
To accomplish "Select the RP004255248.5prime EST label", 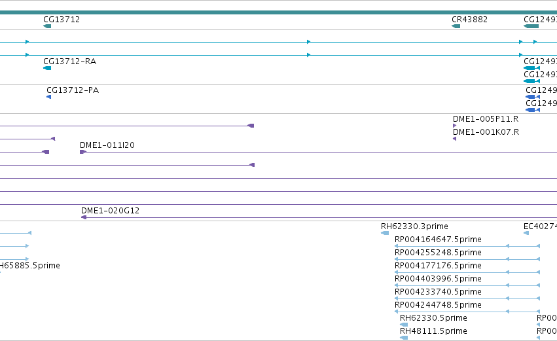I will (438, 253).
